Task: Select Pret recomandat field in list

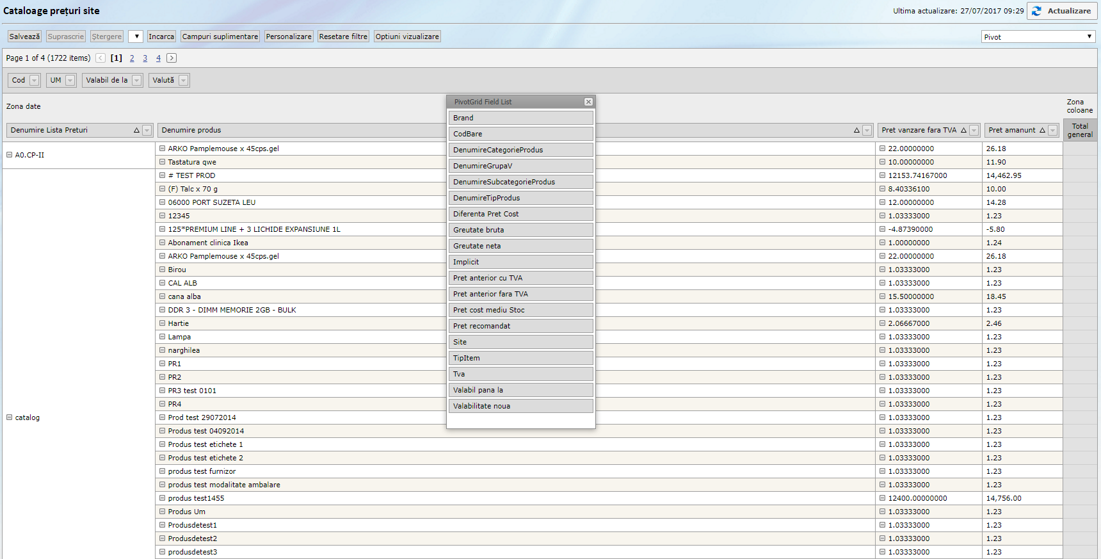Action: point(520,326)
